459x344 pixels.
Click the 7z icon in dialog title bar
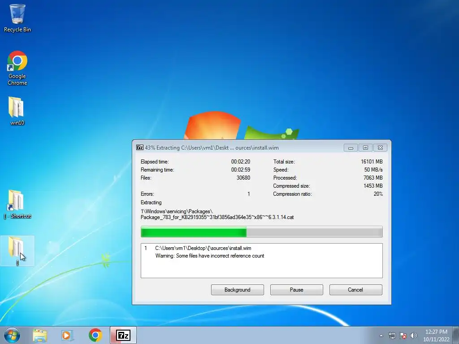[140, 147]
